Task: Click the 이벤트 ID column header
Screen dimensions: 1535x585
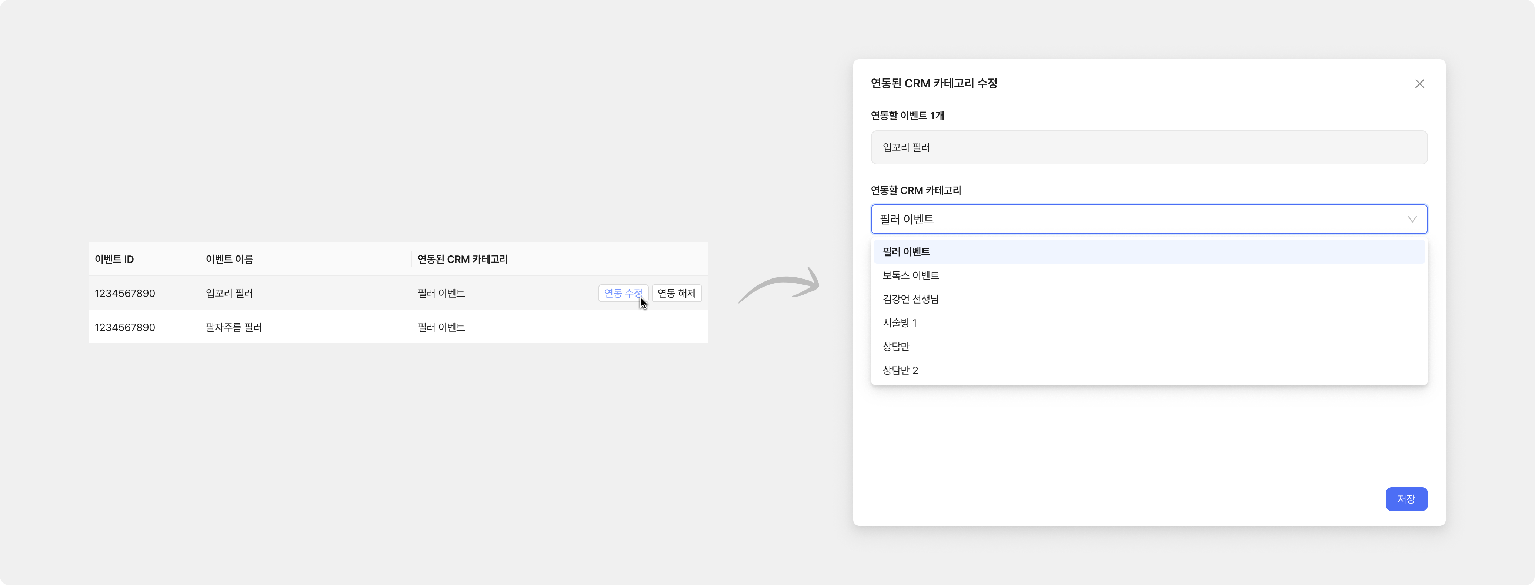Action: pos(114,259)
